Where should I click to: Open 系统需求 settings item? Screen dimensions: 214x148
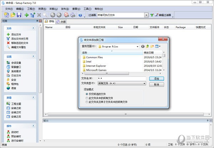tap(14, 71)
